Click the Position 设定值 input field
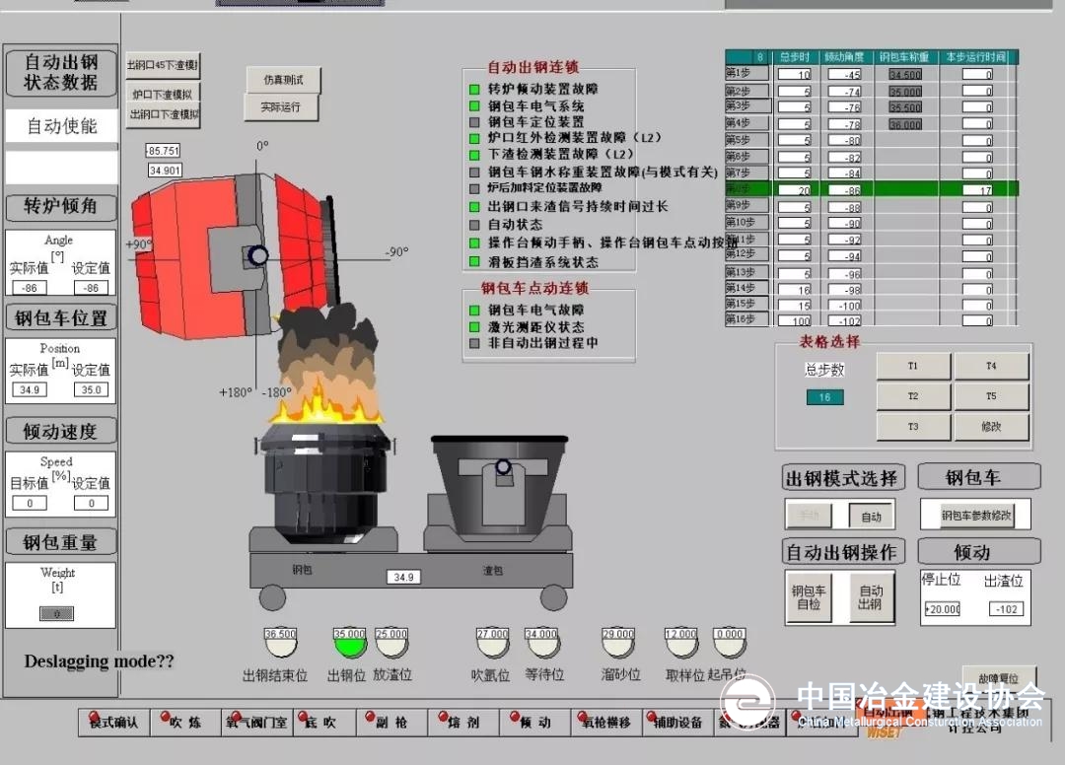 pos(91,389)
